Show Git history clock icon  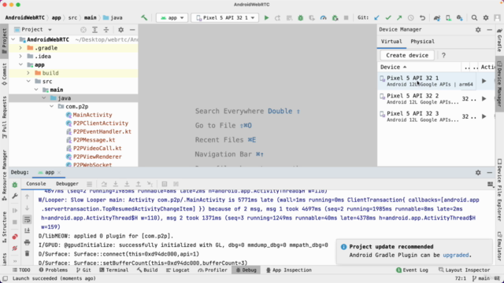pyautogui.click(x=411, y=17)
